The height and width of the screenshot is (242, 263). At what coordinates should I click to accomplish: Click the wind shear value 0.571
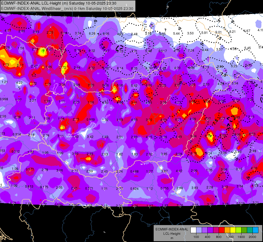[x=30, y=169]
